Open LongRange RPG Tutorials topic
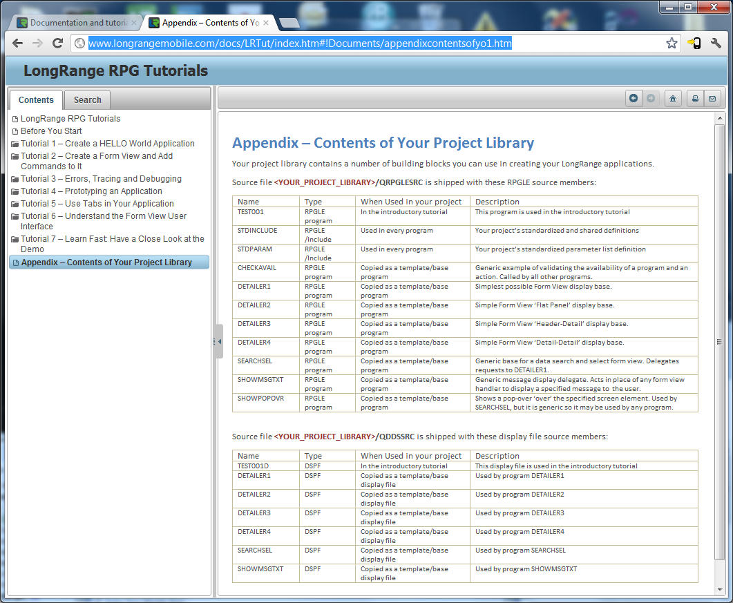The image size is (733, 603). pyautogui.click(x=70, y=119)
